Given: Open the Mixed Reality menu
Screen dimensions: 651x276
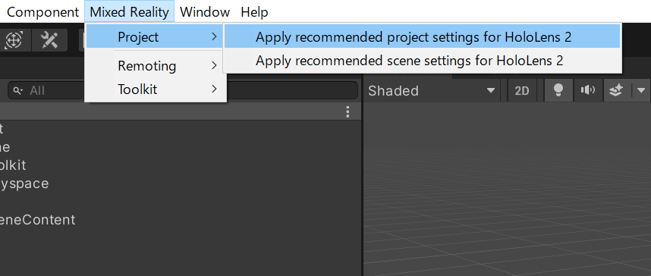Looking at the screenshot, I should tap(130, 12).
